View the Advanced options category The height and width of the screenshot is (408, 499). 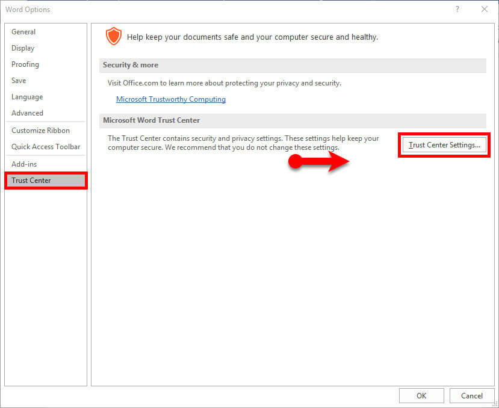[x=28, y=113]
